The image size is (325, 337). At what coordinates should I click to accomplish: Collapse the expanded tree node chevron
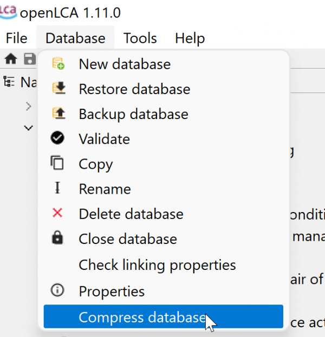tap(28, 128)
